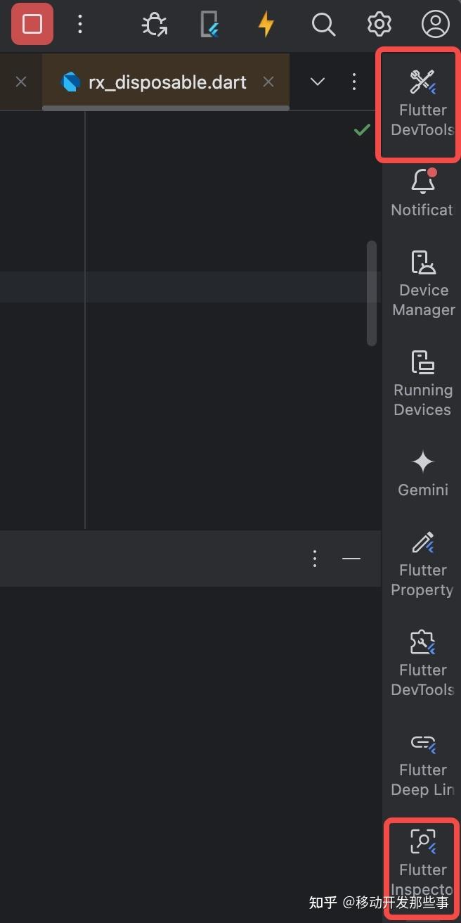
Task: Open the kebab menu next to the toolbar
Action: (x=80, y=24)
